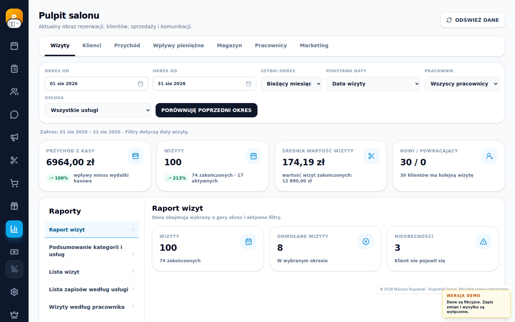Image resolution: width=515 pixels, height=322 pixels.
Task: Click the orange P logo in the sidebar
Action: [14, 15]
